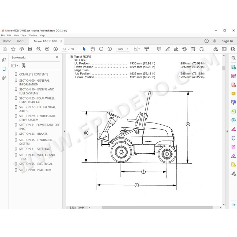
Task: Click the vertical scrollbar thumb
Action: [224, 68]
